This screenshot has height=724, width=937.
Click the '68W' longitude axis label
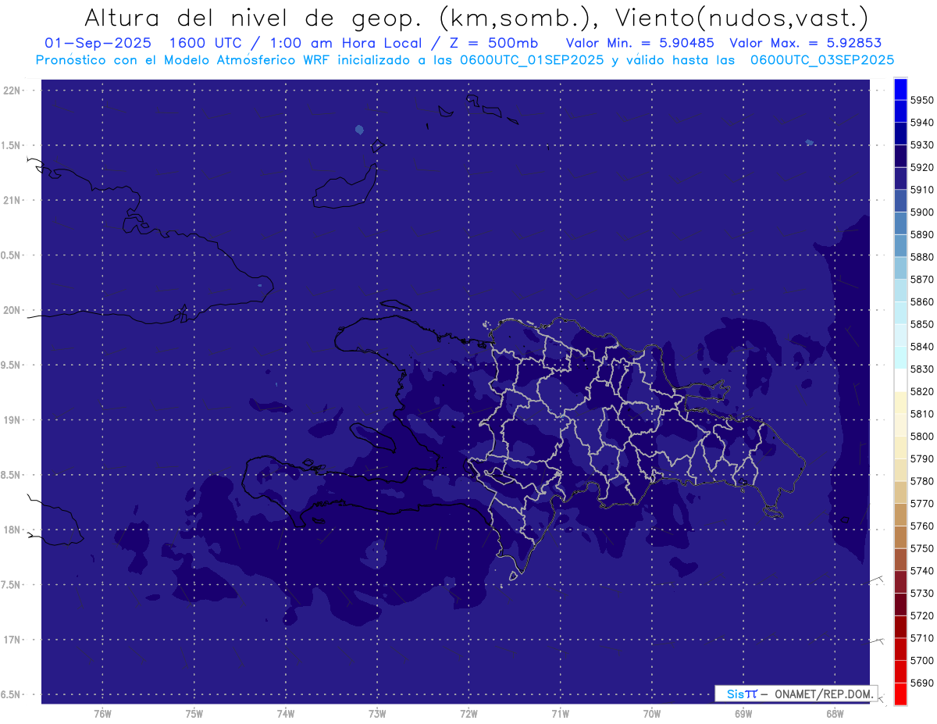(835, 714)
